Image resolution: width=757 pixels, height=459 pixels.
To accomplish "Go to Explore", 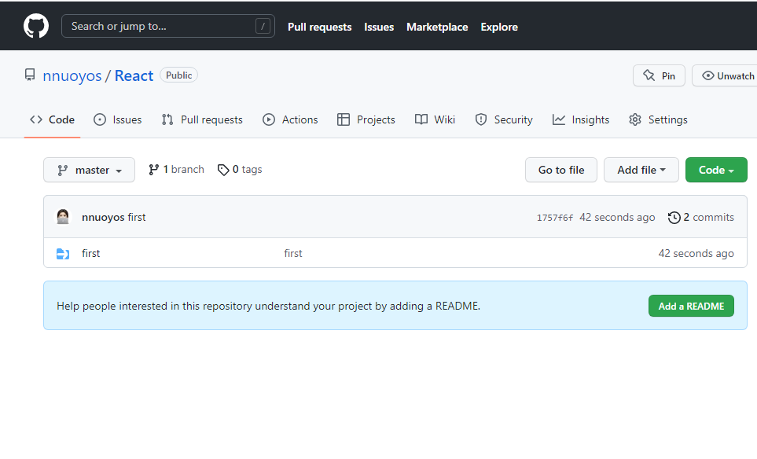I will (x=499, y=27).
